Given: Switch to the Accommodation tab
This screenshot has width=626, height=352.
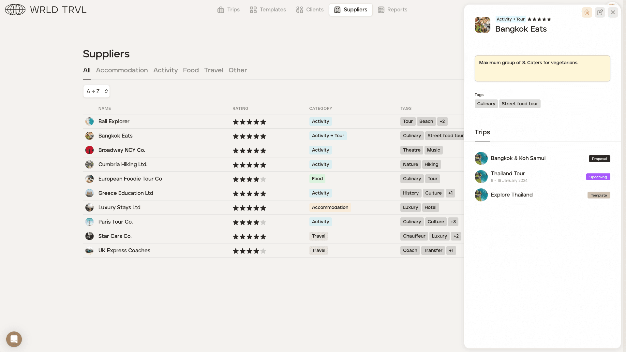Looking at the screenshot, I should (122, 70).
